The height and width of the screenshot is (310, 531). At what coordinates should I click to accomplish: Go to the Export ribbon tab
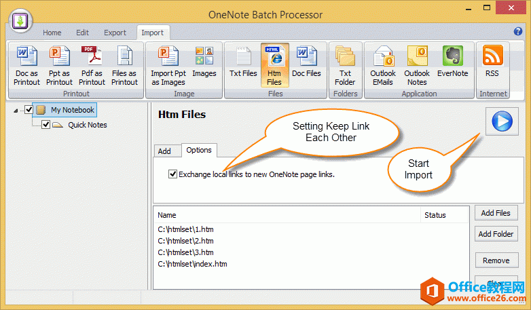point(115,33)
